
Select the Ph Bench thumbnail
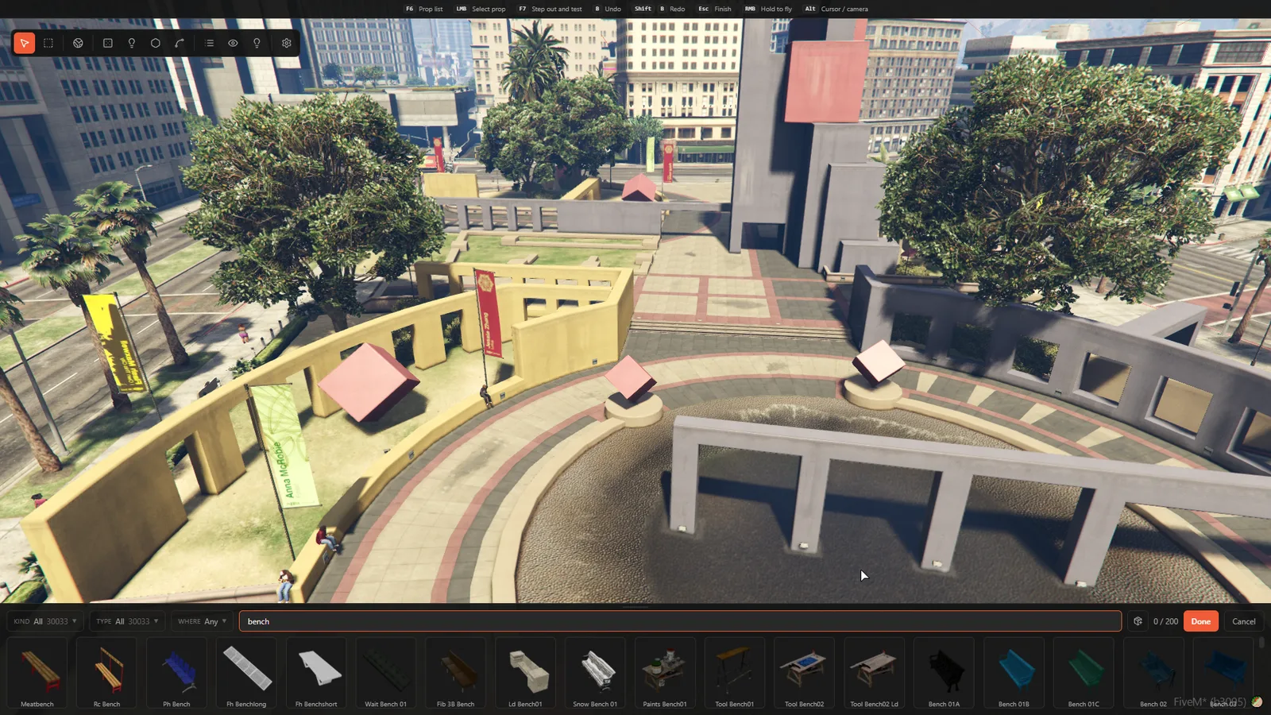[x=176, y=673]
